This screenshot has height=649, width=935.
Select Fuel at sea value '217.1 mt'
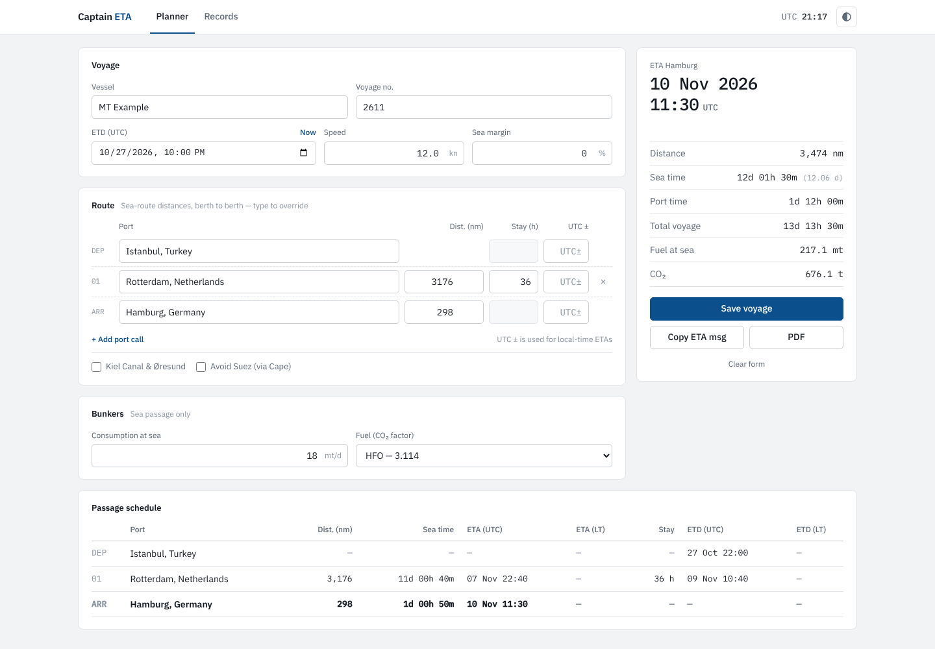coord(821,250)
